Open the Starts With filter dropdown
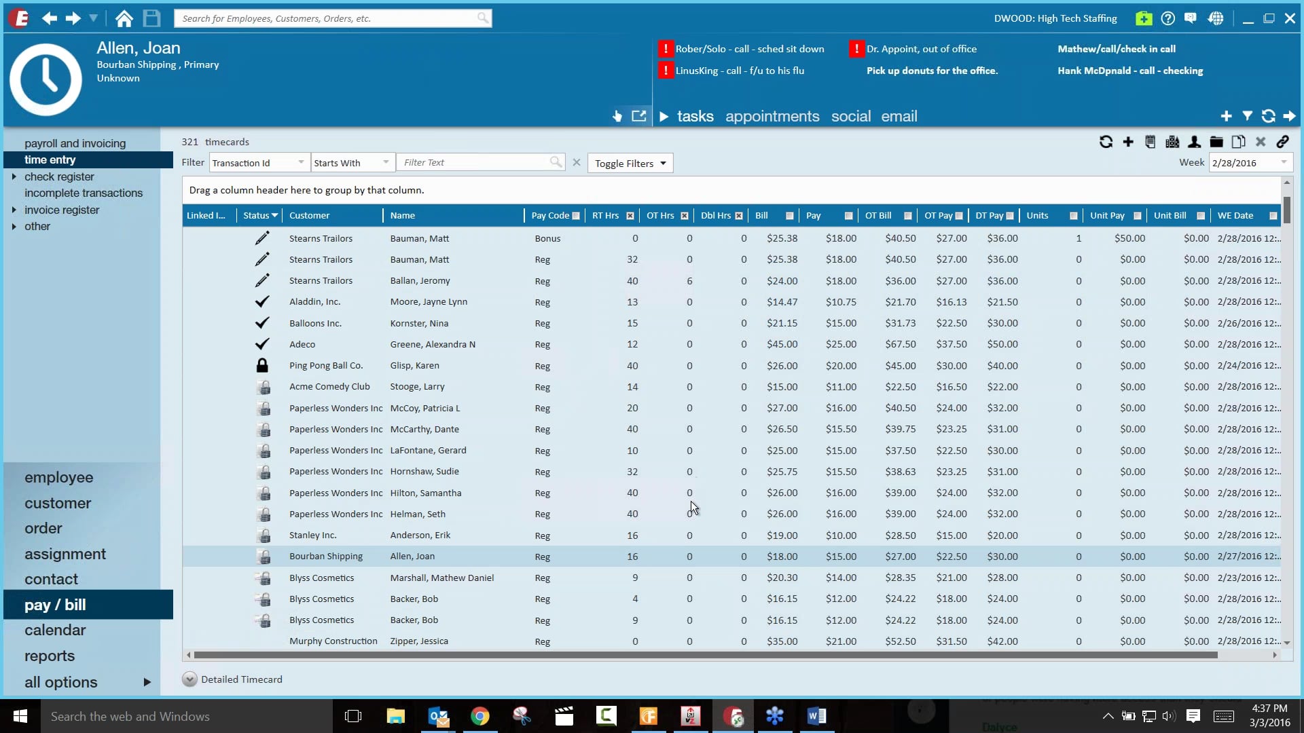 (386, 162)
